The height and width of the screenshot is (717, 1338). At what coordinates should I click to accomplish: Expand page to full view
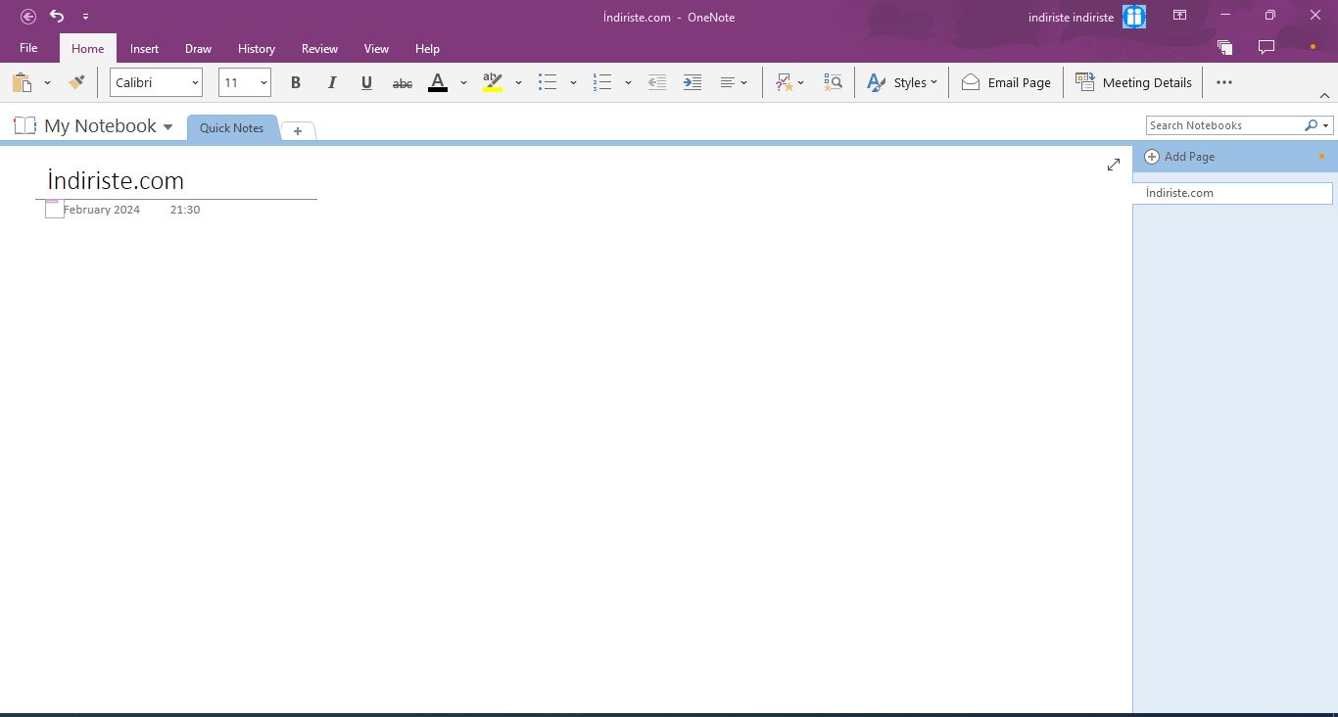pos(1114,165)
